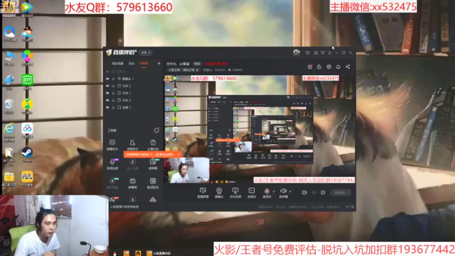455x256 pixels.
Task: Click the room number 595265
Action: coord(220,70)
